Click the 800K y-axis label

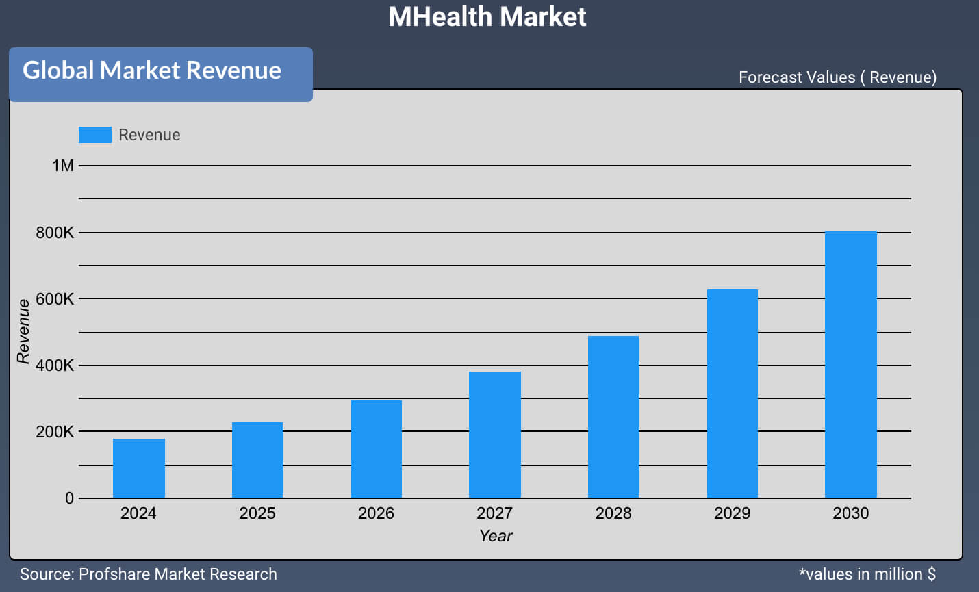pos(55,233)
